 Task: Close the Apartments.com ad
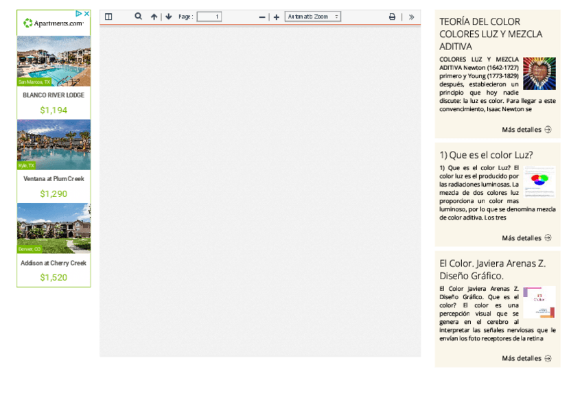tap(87, 13)
